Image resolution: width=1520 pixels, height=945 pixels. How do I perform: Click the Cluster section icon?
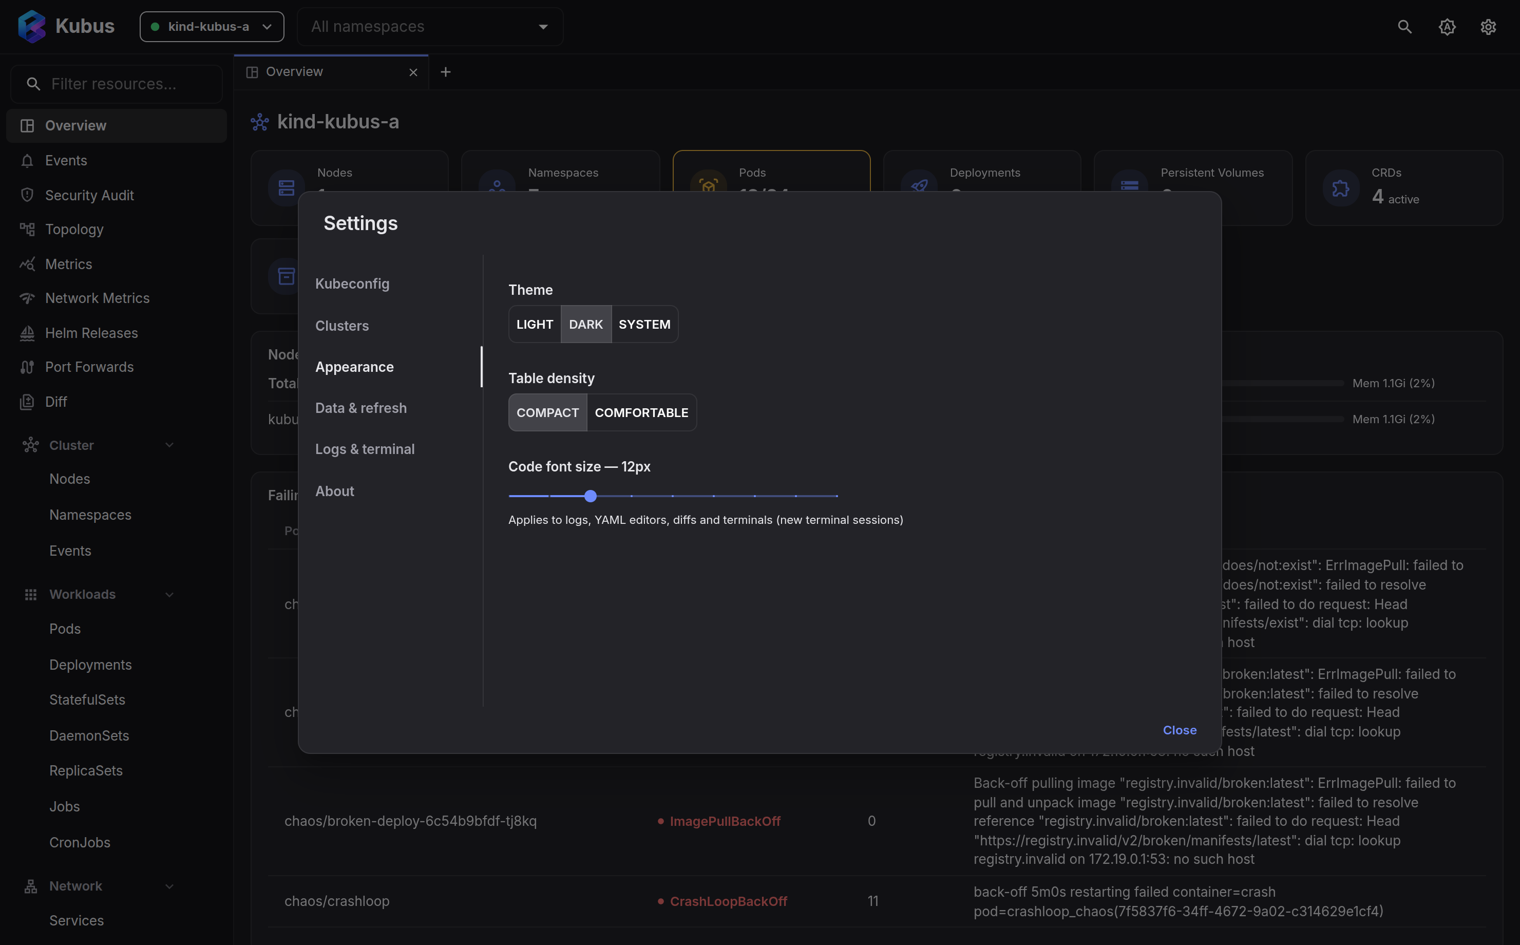click(x=31, y=445)
